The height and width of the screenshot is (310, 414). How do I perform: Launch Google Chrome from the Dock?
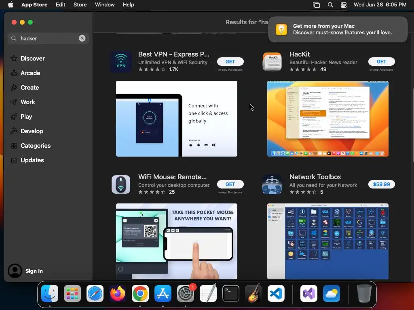tap(140, 293)
